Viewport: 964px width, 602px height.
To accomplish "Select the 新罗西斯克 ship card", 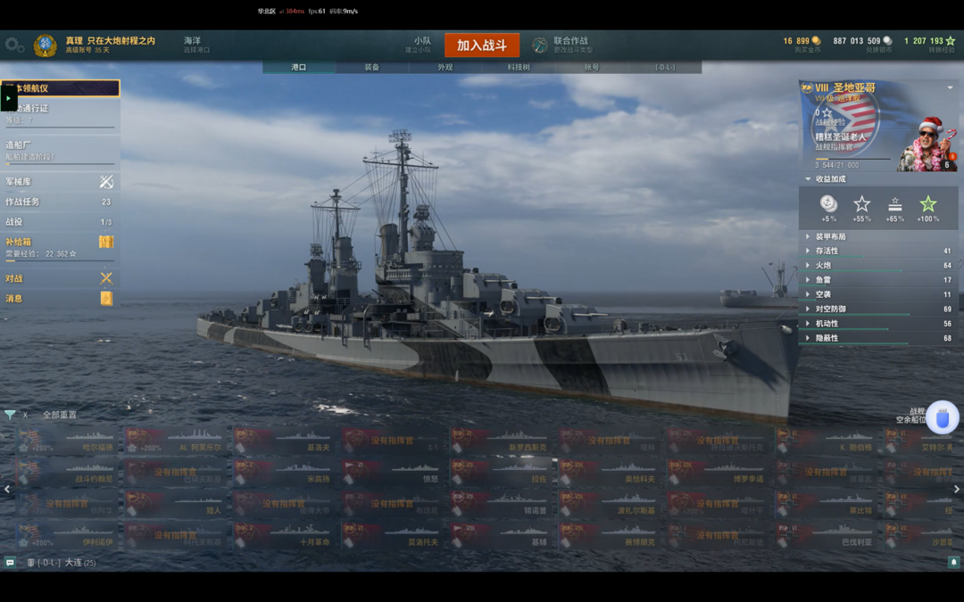I will pos(500,441).
